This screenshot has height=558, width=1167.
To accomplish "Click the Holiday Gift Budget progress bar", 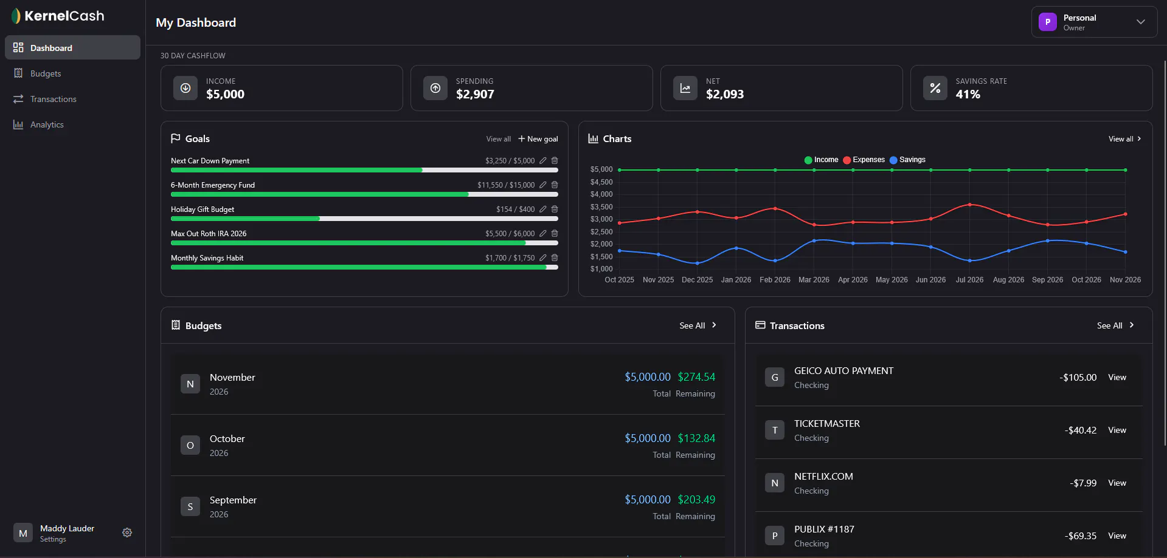I will point(364,219).
